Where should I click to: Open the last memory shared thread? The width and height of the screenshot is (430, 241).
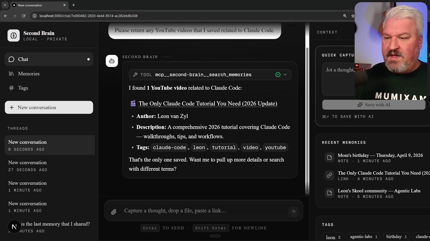pyautogui.click(x=50, y=227)
